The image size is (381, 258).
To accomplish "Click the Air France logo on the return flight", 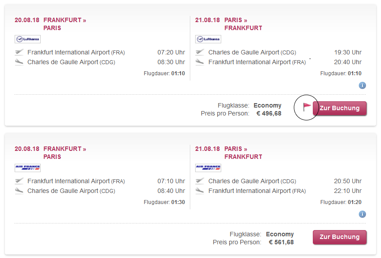I will (x=208, y=168).
